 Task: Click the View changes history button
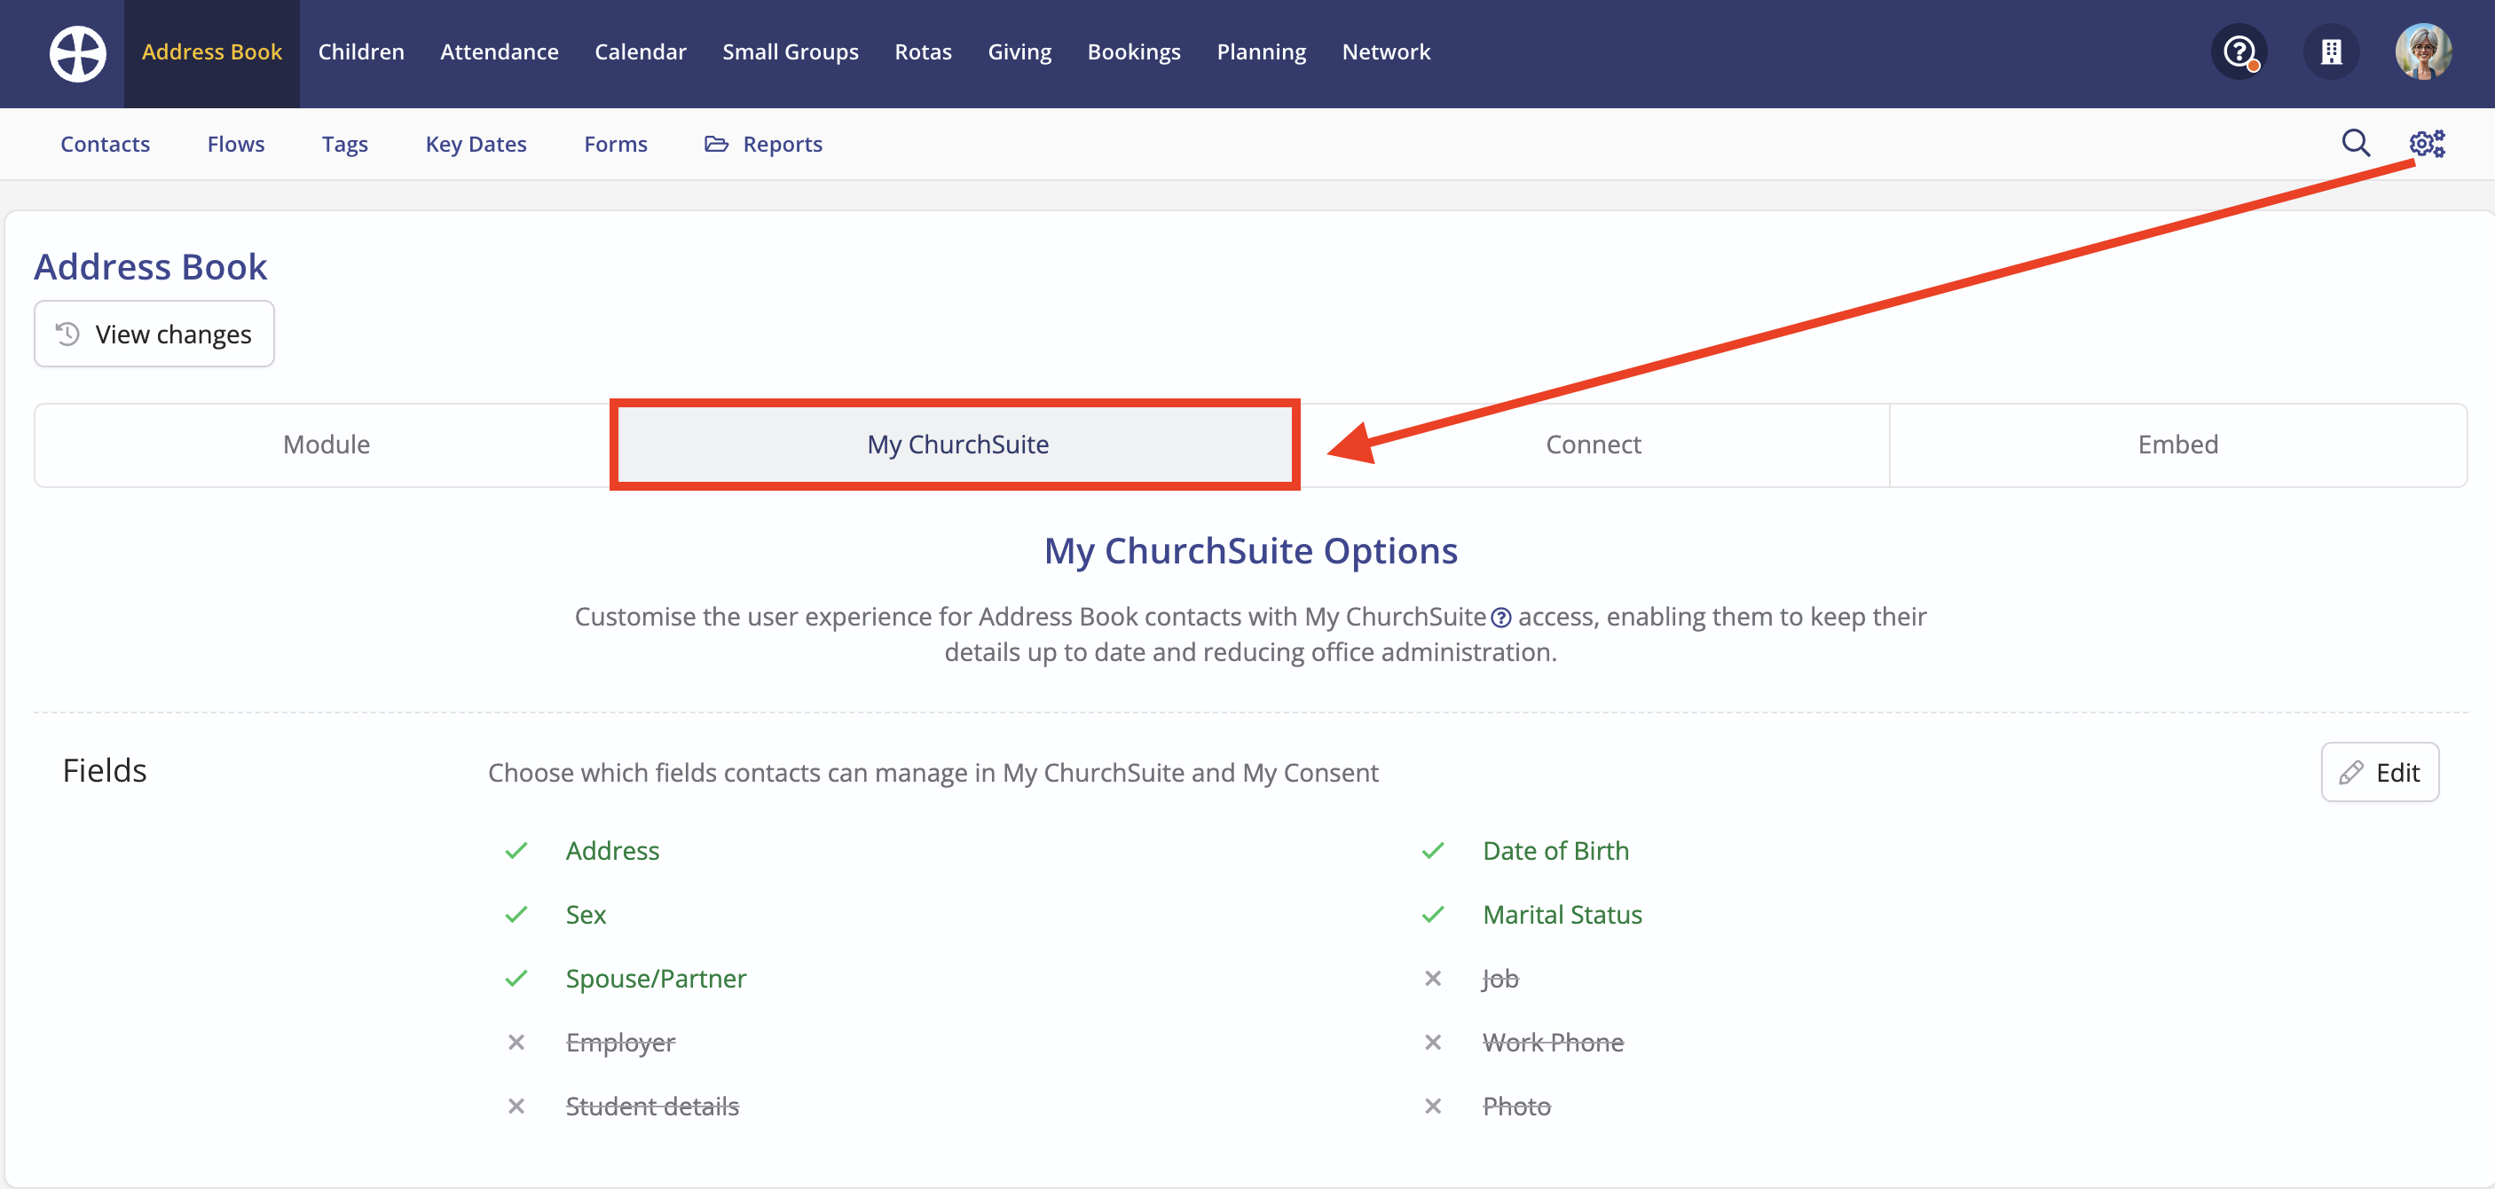tap(154, 334)
